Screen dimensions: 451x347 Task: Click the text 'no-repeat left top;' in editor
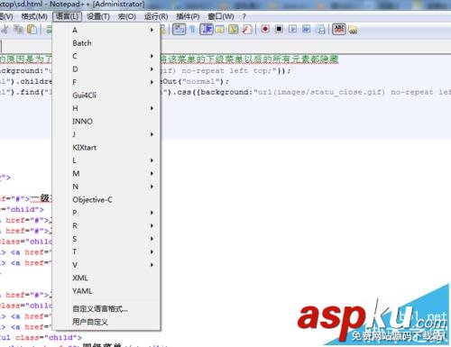(226, 71)
